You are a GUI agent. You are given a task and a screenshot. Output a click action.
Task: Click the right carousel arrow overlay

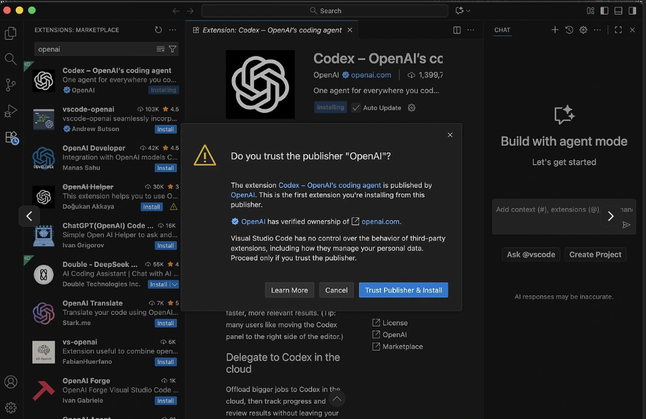611,216
